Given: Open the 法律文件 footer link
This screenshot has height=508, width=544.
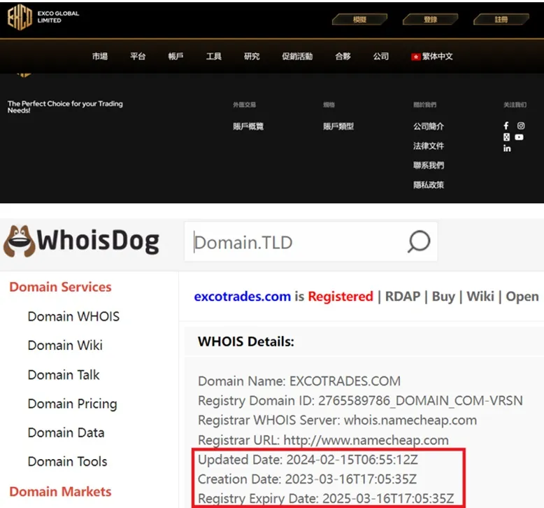Looking at the screenshot, I should pos(429,146).
